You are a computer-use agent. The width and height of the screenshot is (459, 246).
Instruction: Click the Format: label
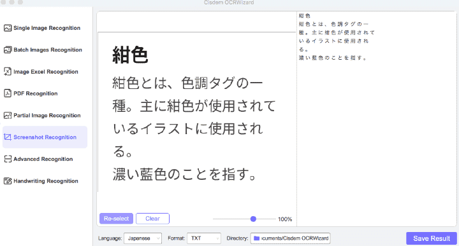[x=176, y=238]
